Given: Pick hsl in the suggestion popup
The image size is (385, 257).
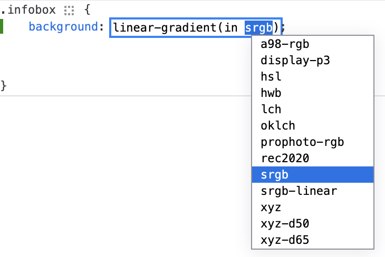Looking at the screenshot, I should 271,76.
